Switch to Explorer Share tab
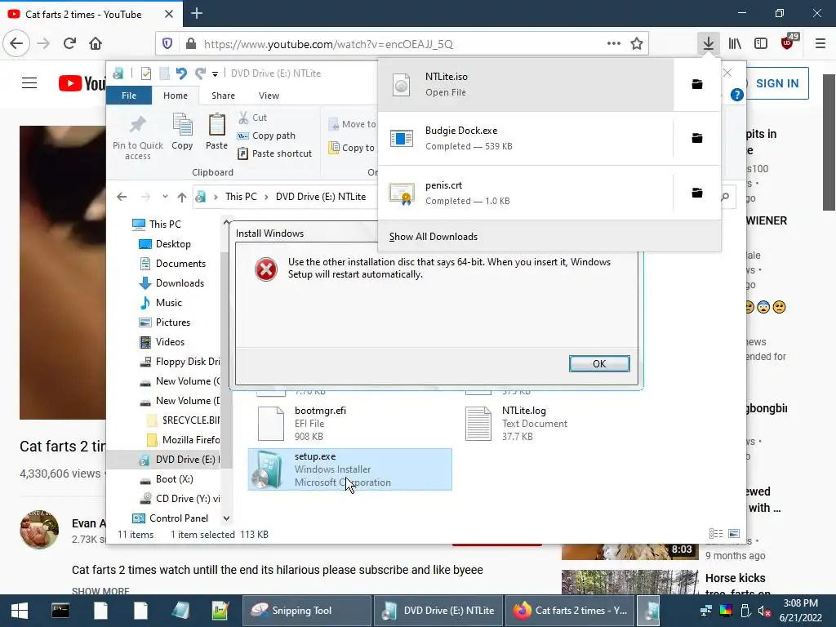This screenshot has width=836, height=627. [x=223, y=96]
